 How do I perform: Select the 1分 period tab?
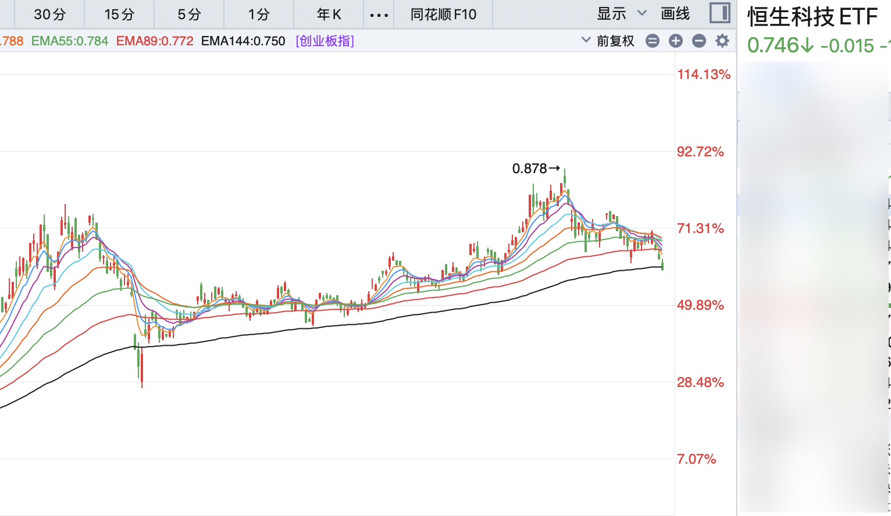click(259, 15)
